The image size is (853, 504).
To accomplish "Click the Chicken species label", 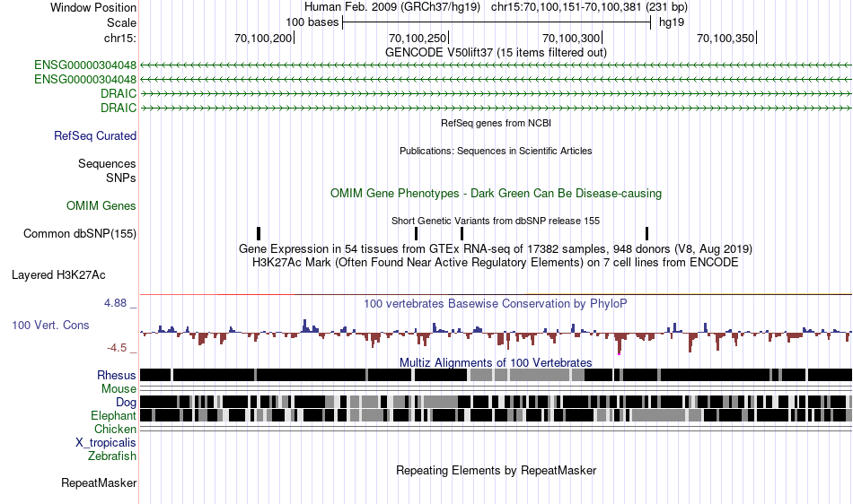I will pos(115,429).
